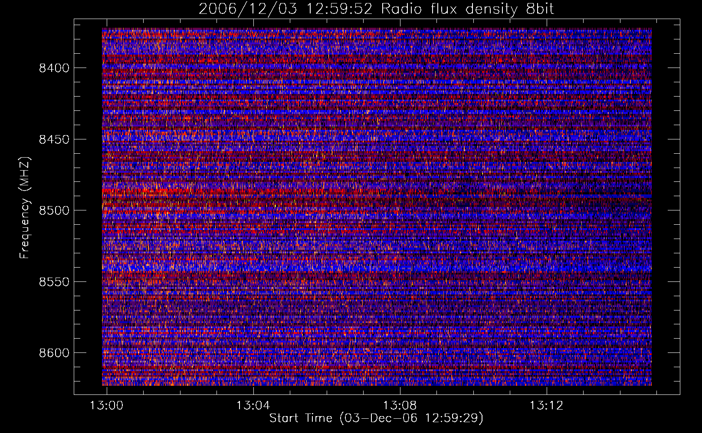Screen dimensions: 702x433
Task: Click the 13:08 time tick label
Action: click(x=400, y=405)
